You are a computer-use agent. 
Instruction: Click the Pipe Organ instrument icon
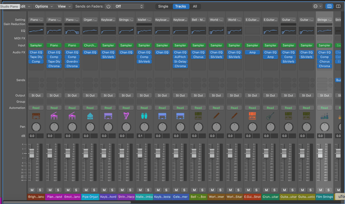[x=90, y=116]
